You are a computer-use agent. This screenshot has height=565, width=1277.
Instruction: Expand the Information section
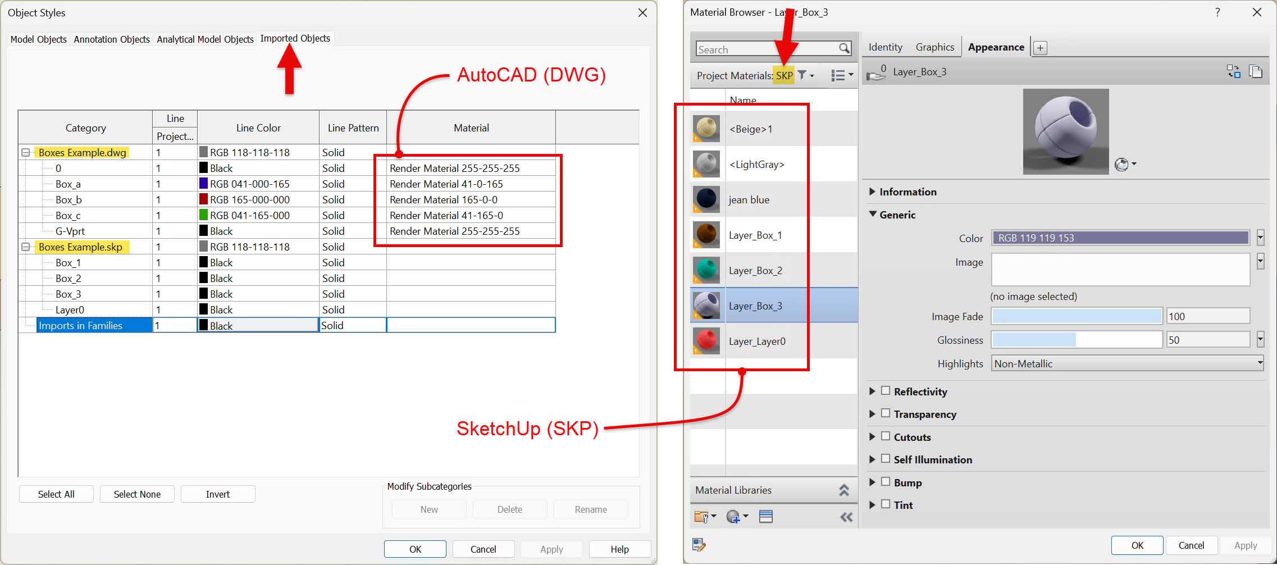click(x=872, y=192)
